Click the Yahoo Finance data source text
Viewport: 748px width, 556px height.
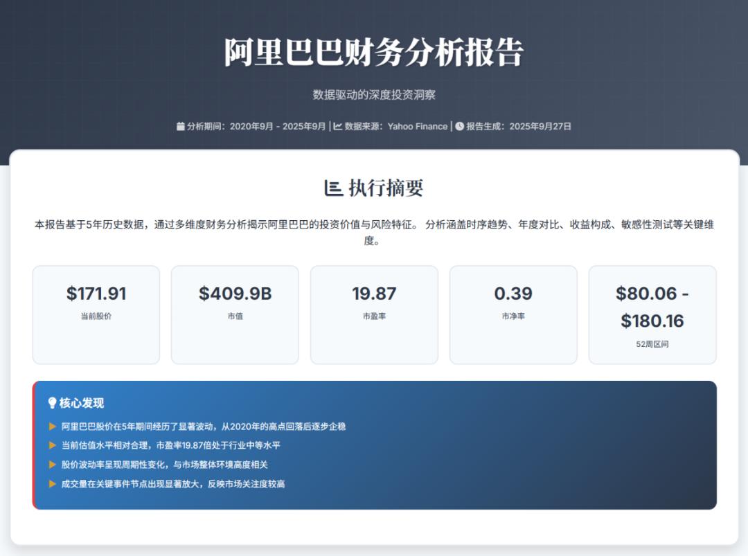[x=418, y=127]
